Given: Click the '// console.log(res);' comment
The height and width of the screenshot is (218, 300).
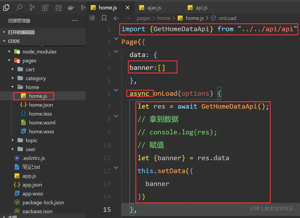Looking at the screenshot, I should click(x=177, y=132).
